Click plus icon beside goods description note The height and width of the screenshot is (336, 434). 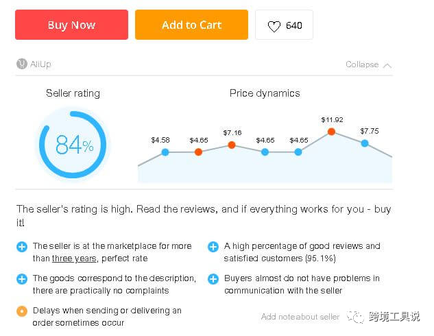tap(22, 279)
